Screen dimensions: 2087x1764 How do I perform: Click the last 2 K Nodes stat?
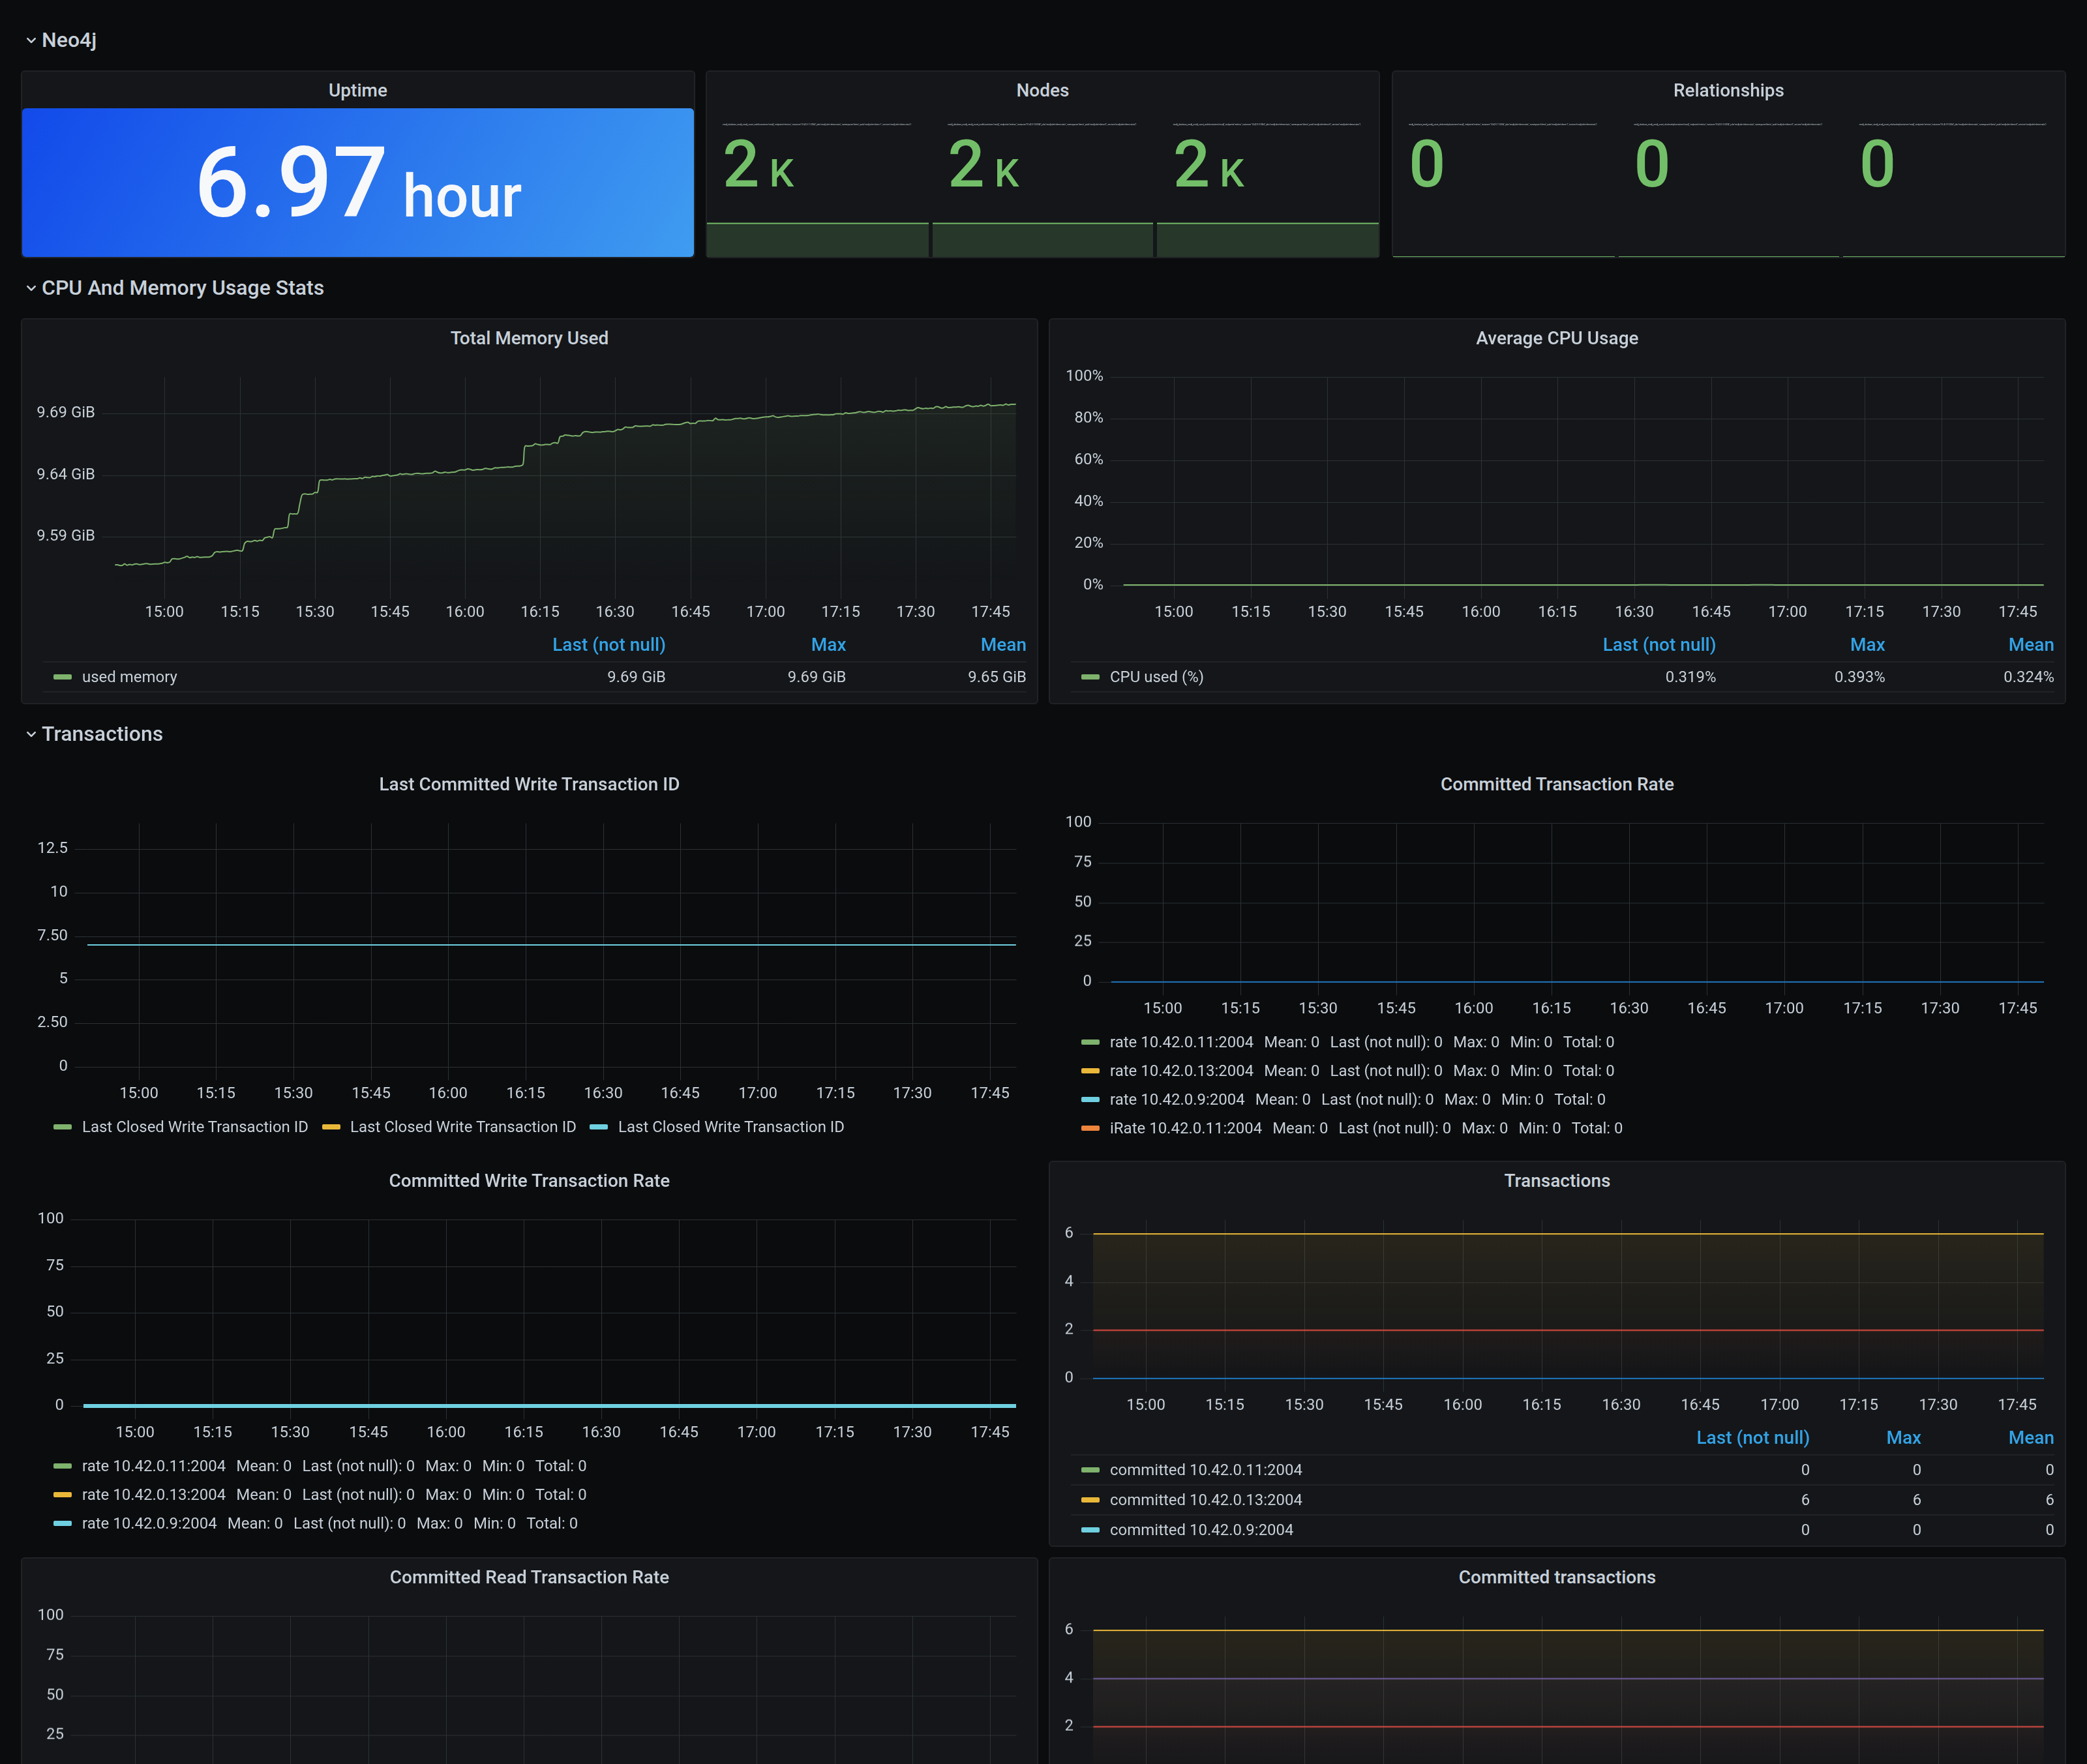pos(1208,164)
